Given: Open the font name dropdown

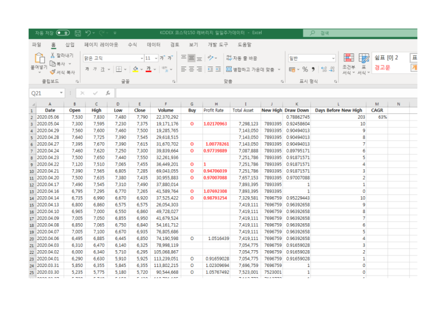Looking at the screenshot, I should pyautogui.click(x=142, y=58).
